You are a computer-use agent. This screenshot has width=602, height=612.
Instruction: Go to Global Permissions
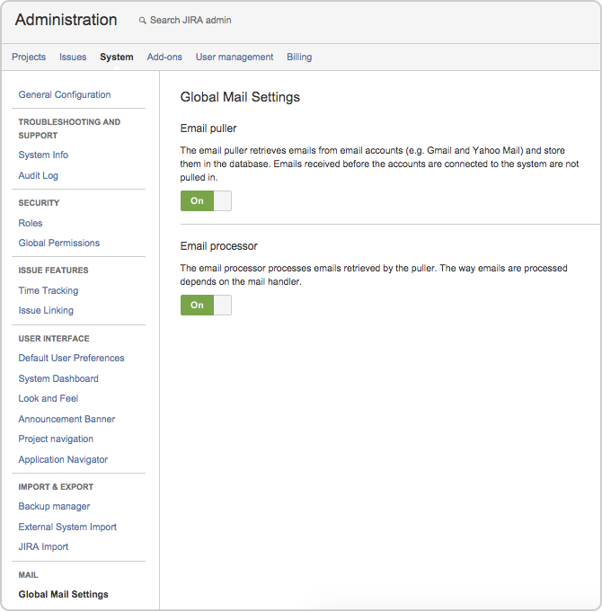pos(59,244)
